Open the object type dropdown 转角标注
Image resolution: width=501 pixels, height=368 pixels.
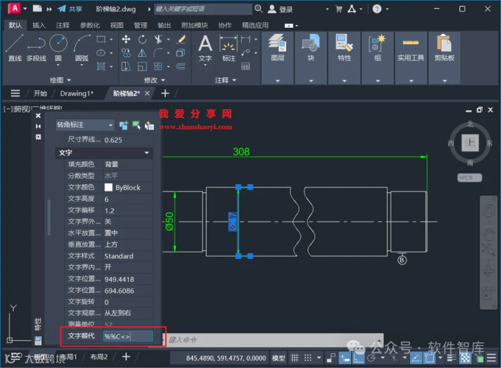85,125
